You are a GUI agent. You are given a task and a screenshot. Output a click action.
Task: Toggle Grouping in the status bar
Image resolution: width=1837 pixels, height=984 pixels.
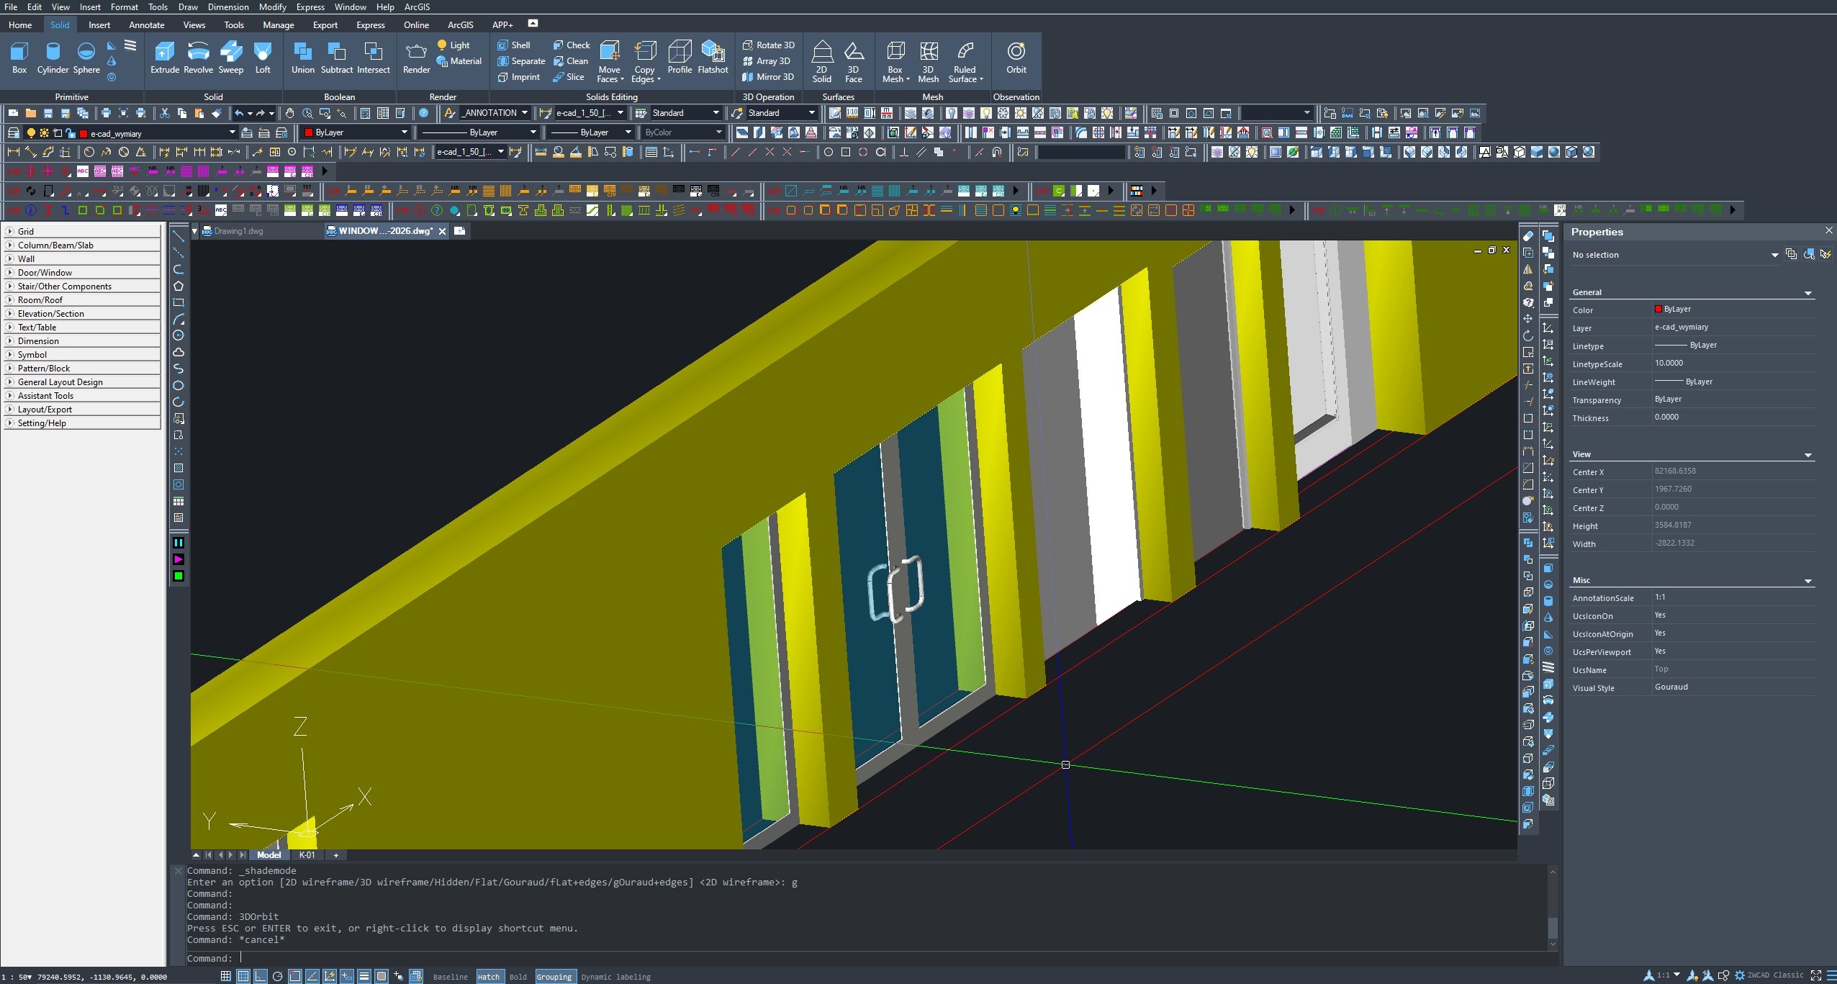pyautogui.click(x=554, y=977)
